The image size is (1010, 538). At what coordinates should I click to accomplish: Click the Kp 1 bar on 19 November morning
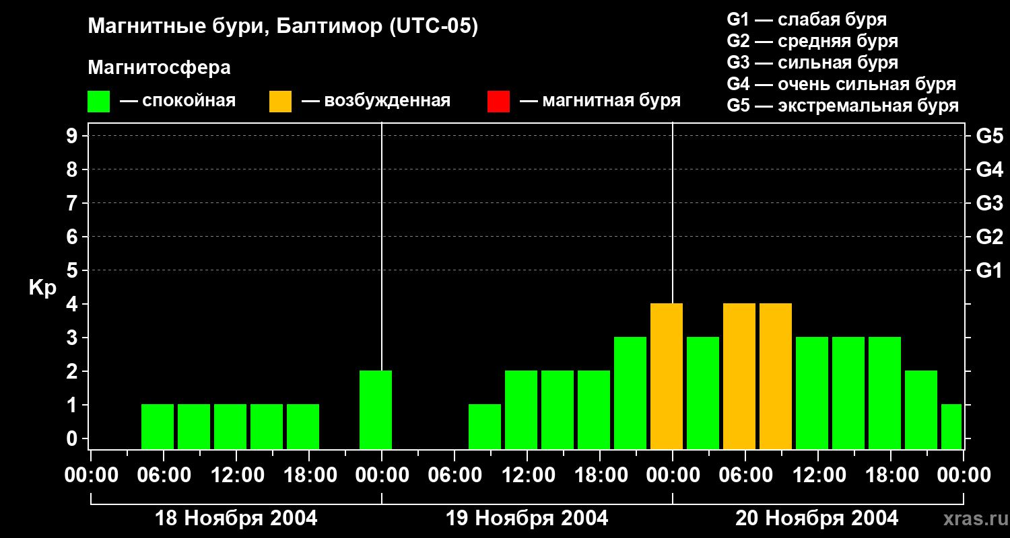(x=485, y=426)
